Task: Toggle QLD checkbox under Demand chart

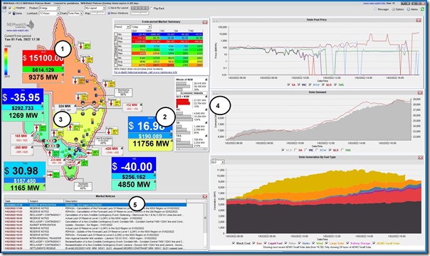Action: [330, 150]
